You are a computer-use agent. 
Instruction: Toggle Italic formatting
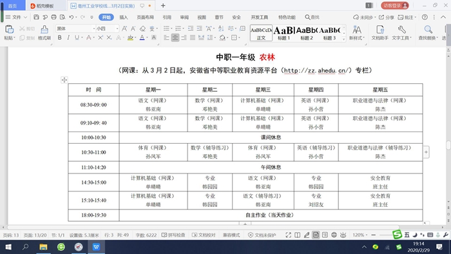point(68,37)
